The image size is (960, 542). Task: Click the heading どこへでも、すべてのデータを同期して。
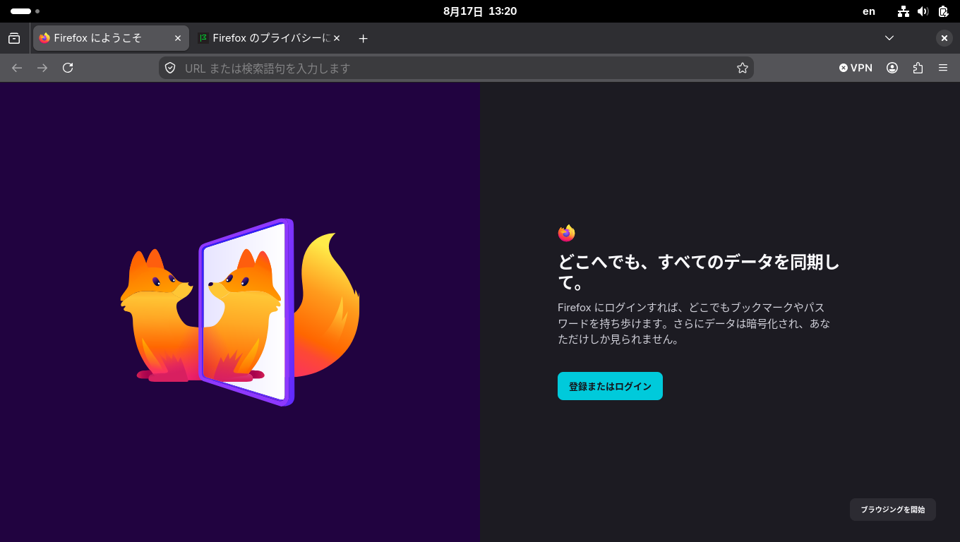pos(699,272)
